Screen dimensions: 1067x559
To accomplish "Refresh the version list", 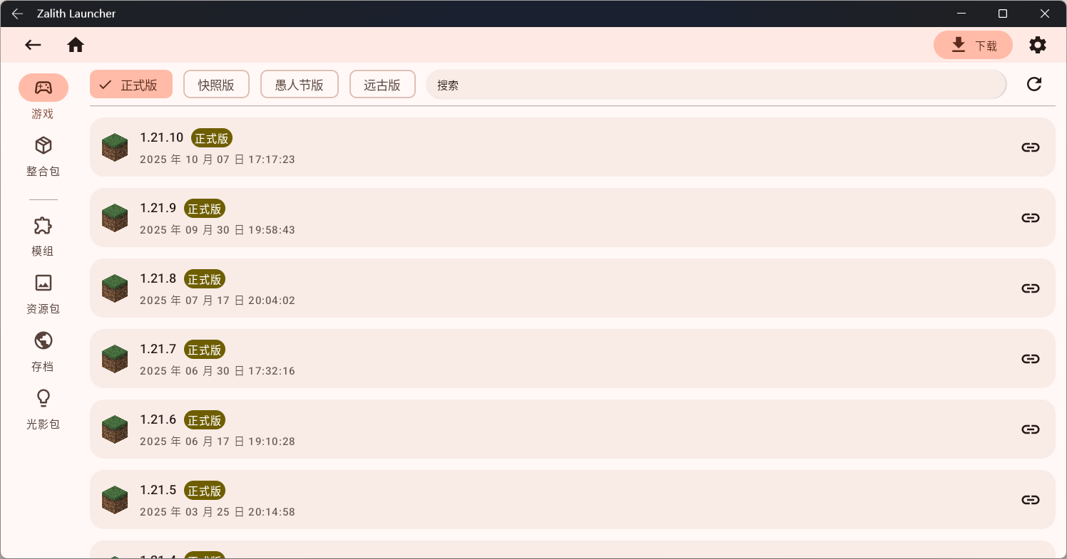I will pyautogui.click(x=1033, y=84).
